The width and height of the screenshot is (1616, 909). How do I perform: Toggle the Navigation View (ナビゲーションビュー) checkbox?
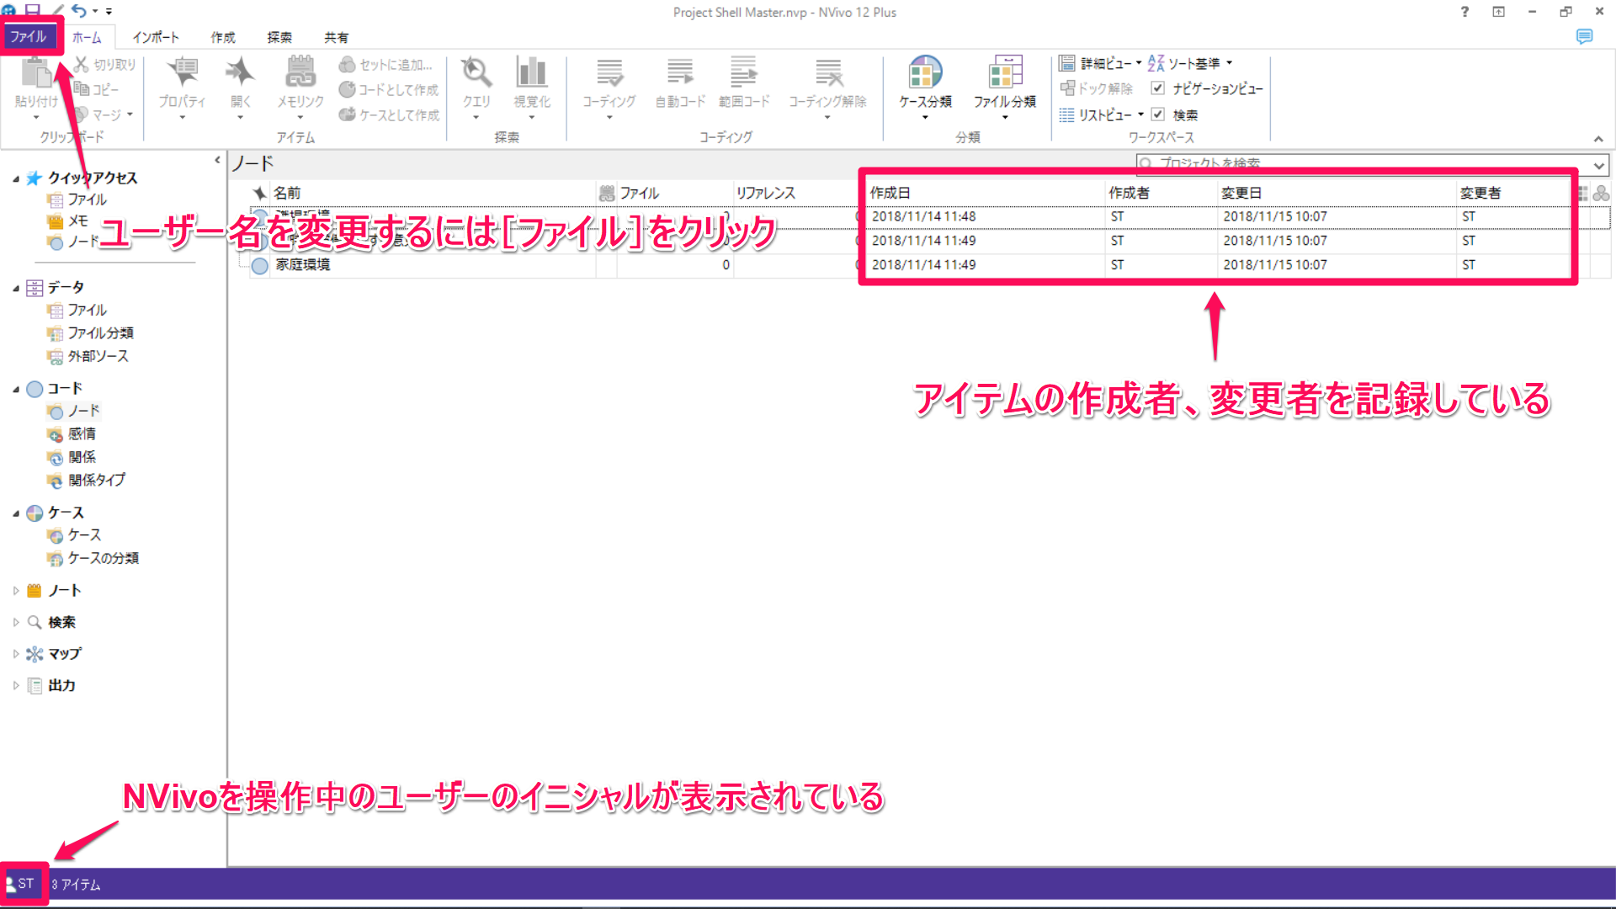pyautogui.click(x=1158, y=88)
